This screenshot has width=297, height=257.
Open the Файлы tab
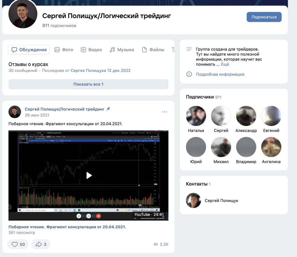point(153,50)
